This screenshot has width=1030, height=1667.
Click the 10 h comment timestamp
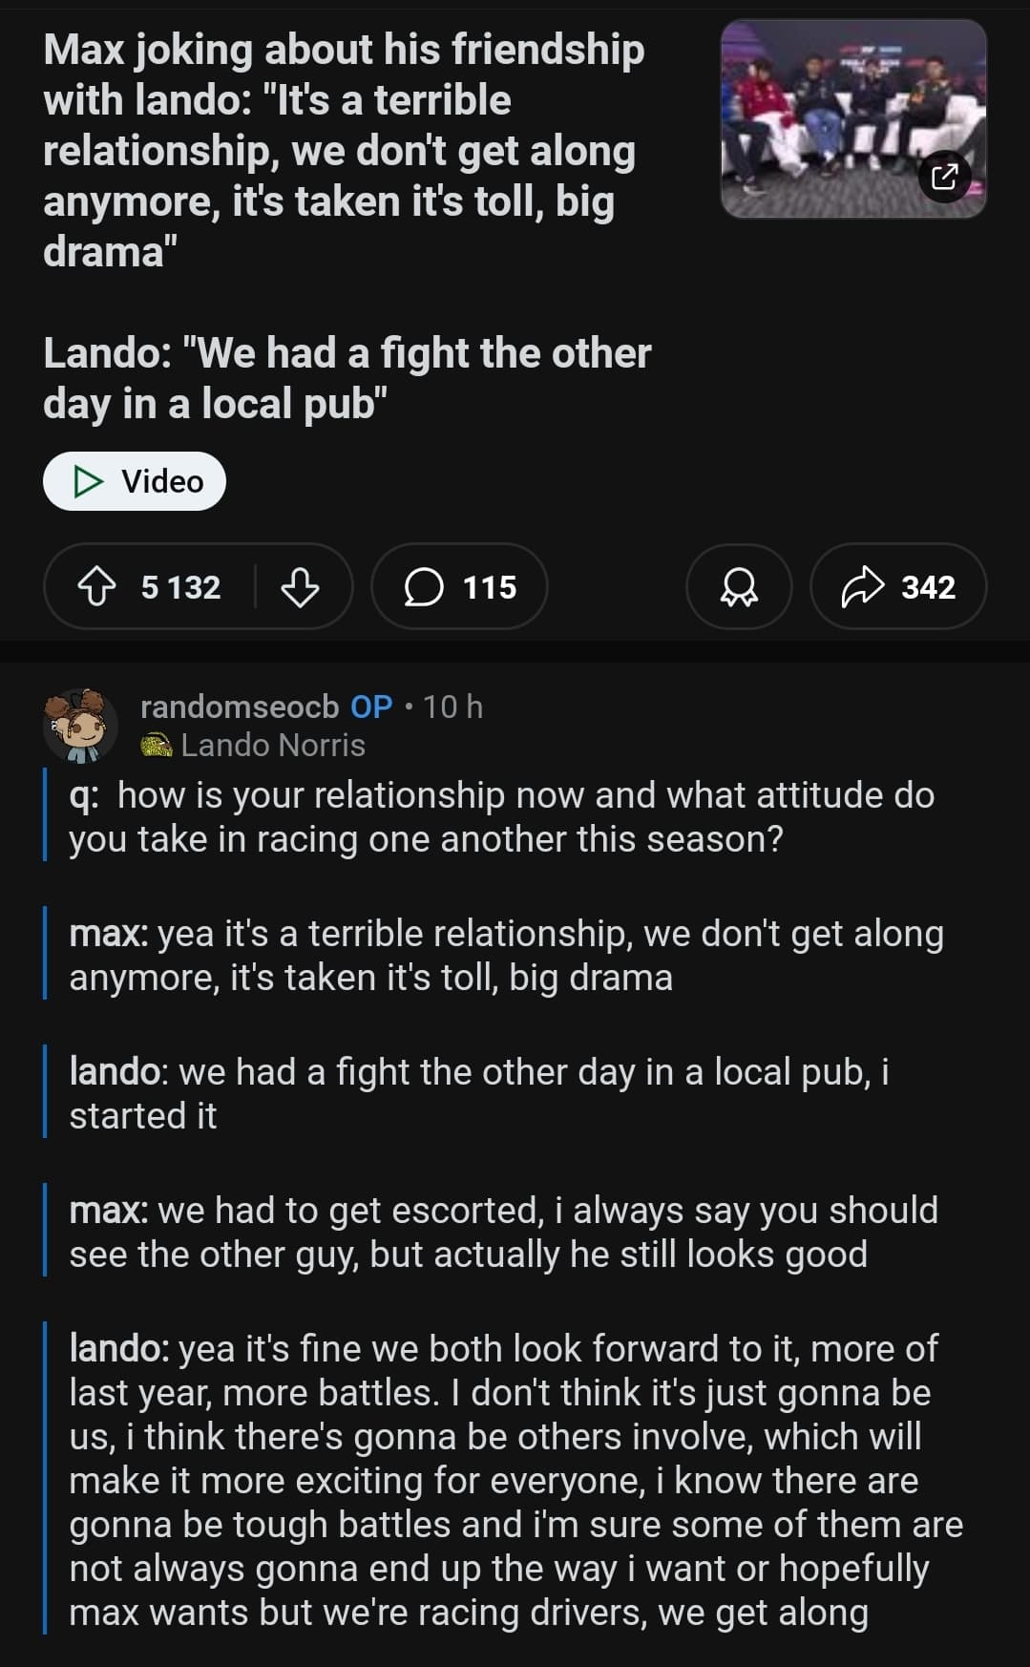point(452,707)
